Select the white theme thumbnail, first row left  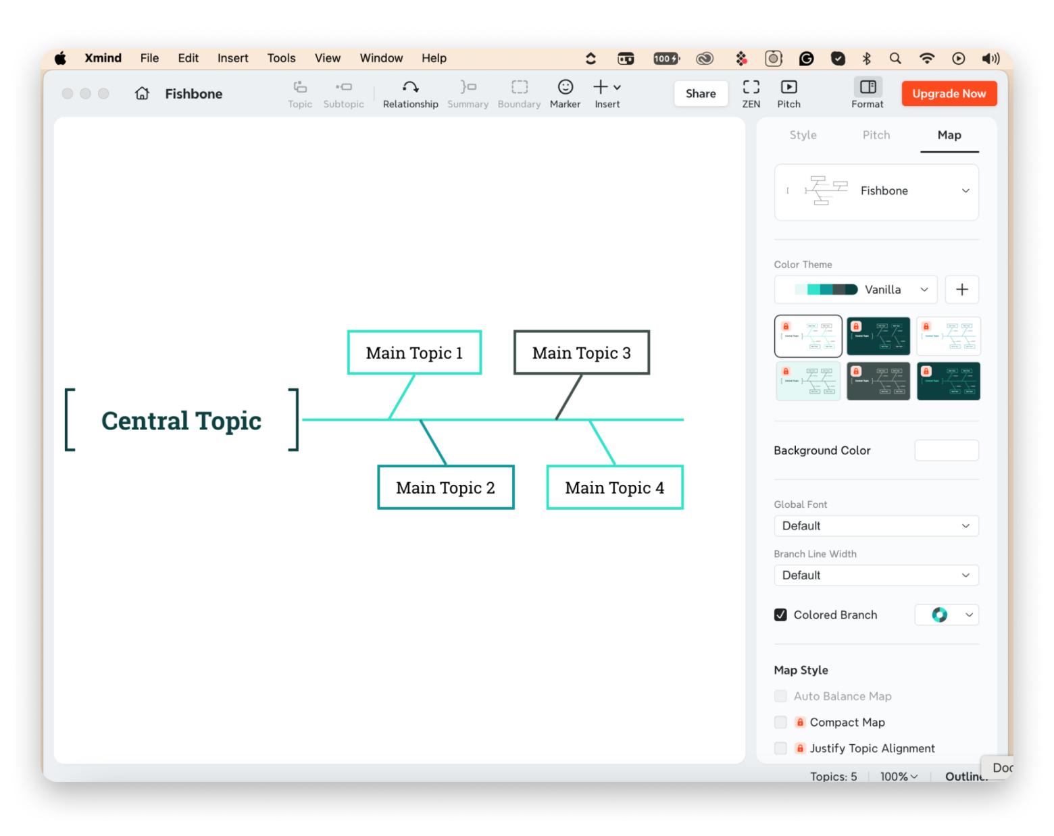coord(808,336)
